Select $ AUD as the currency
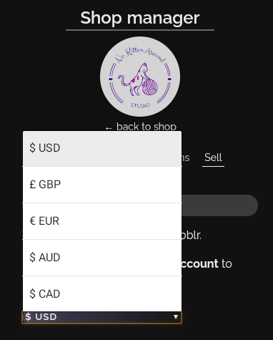This screenshot has height=340, width=273. coord(102,258)
